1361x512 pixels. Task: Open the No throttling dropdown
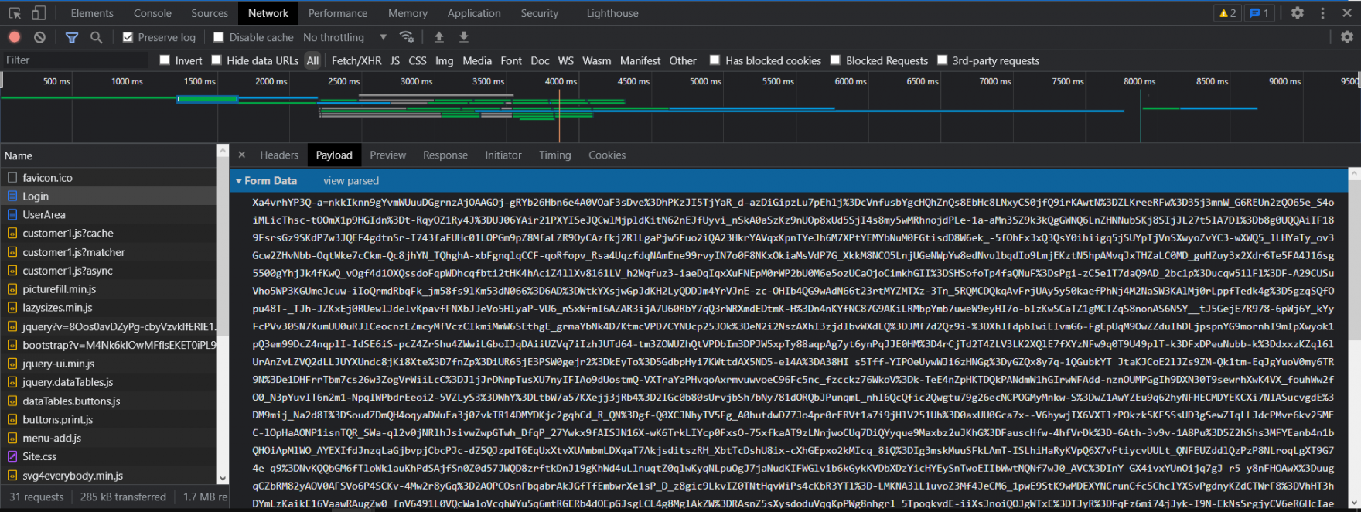click(345, 37)
